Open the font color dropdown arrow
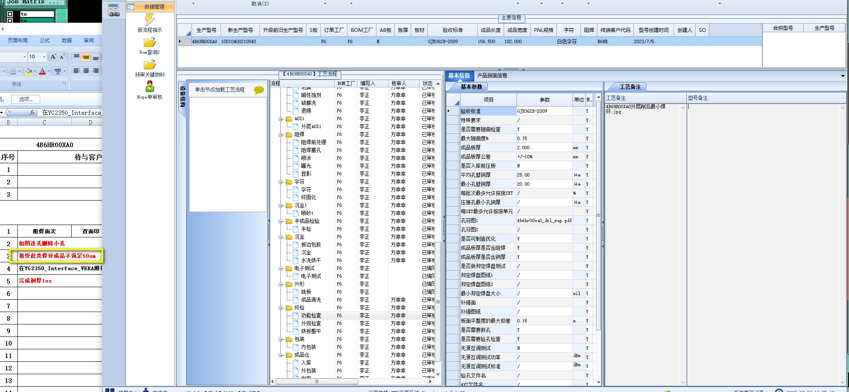This screenshot has height=392, width=849. pos(49,71)
